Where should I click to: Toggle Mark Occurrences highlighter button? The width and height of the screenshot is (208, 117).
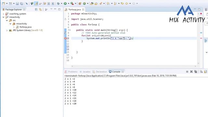tap(36, 4)
